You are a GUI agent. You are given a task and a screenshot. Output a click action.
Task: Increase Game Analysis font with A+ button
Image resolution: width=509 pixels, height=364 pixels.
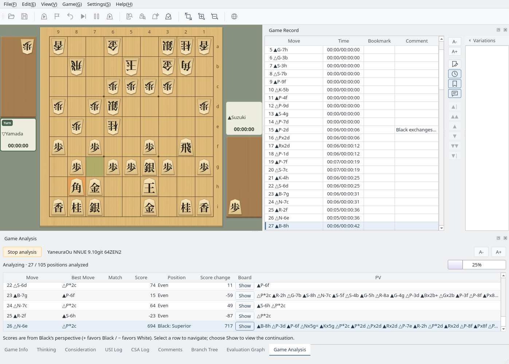(x=499, y=252)
